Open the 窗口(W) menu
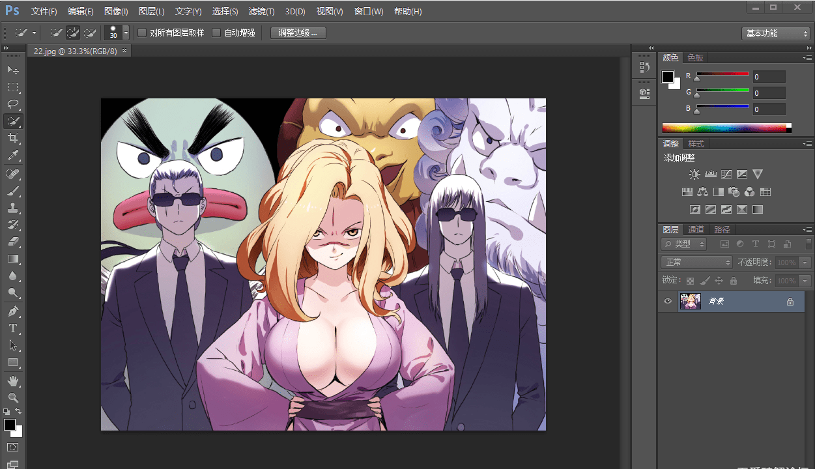The image size is (815, 469). click(x=369, y=12)
